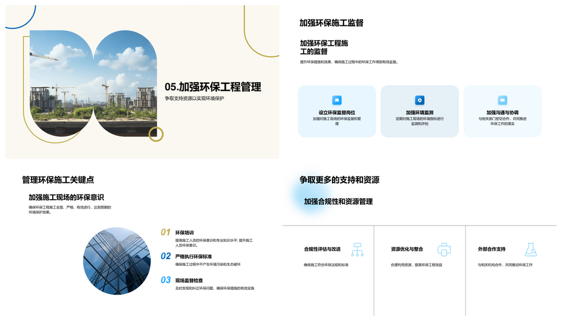Click the icon above 加强沟通与协调
562x321 pixels.
(x=502, y=100)
